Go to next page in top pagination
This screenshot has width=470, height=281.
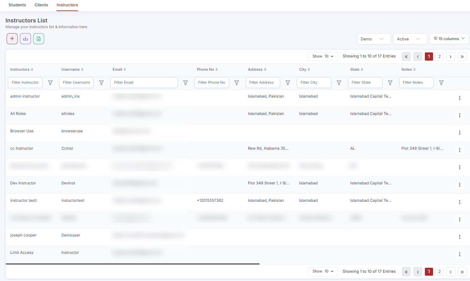click(450, 57)
